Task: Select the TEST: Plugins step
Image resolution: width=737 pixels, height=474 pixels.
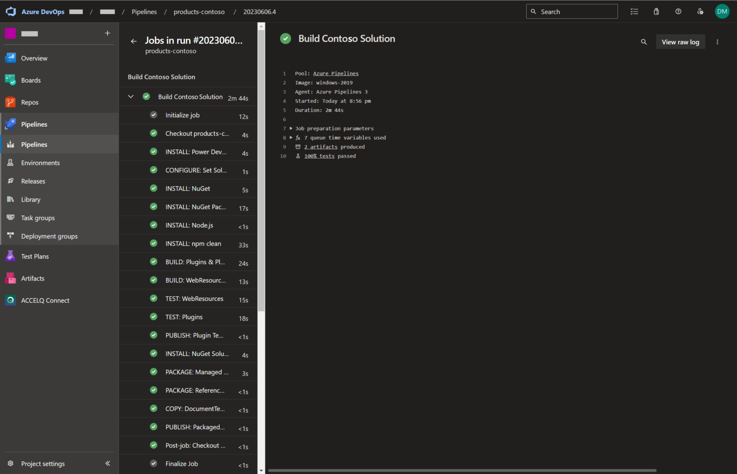Action: [x=188, y=317]
